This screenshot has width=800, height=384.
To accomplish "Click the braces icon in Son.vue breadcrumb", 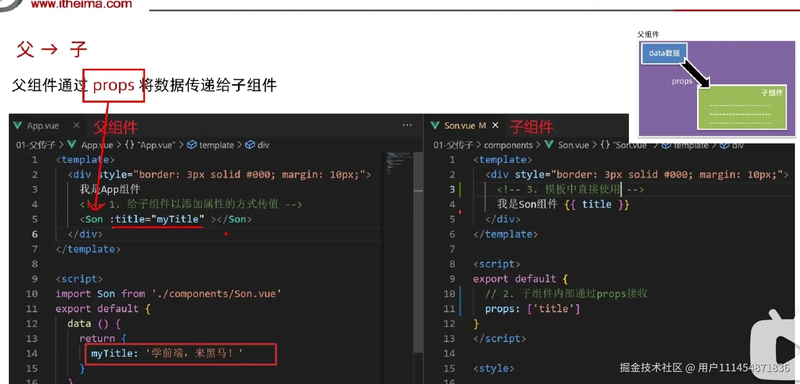I will click(x=605, y=144).
